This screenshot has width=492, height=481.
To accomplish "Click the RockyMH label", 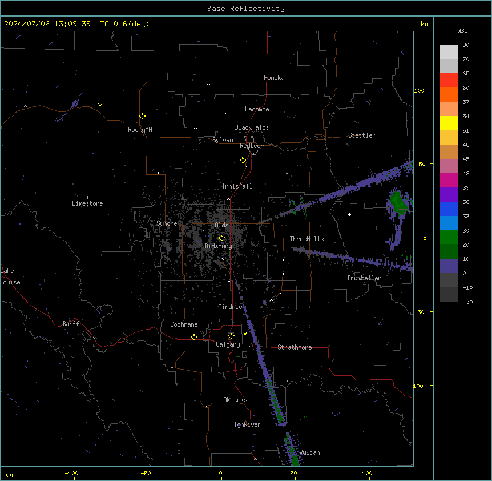I will pos(140,130).
